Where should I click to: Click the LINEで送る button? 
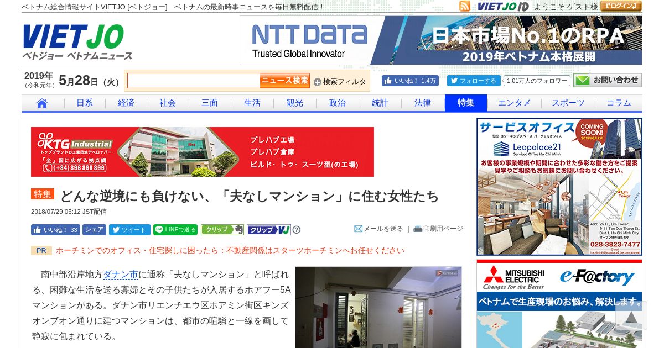[175, 230]
